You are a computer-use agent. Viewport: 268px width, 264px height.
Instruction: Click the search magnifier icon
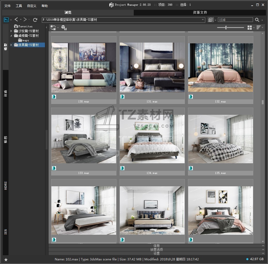point(257,20)
